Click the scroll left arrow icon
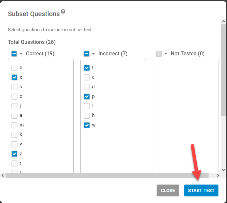Viewport: 227px width, 203px height. [3, 175]
